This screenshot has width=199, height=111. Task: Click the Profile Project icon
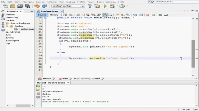tap(122, 6)
